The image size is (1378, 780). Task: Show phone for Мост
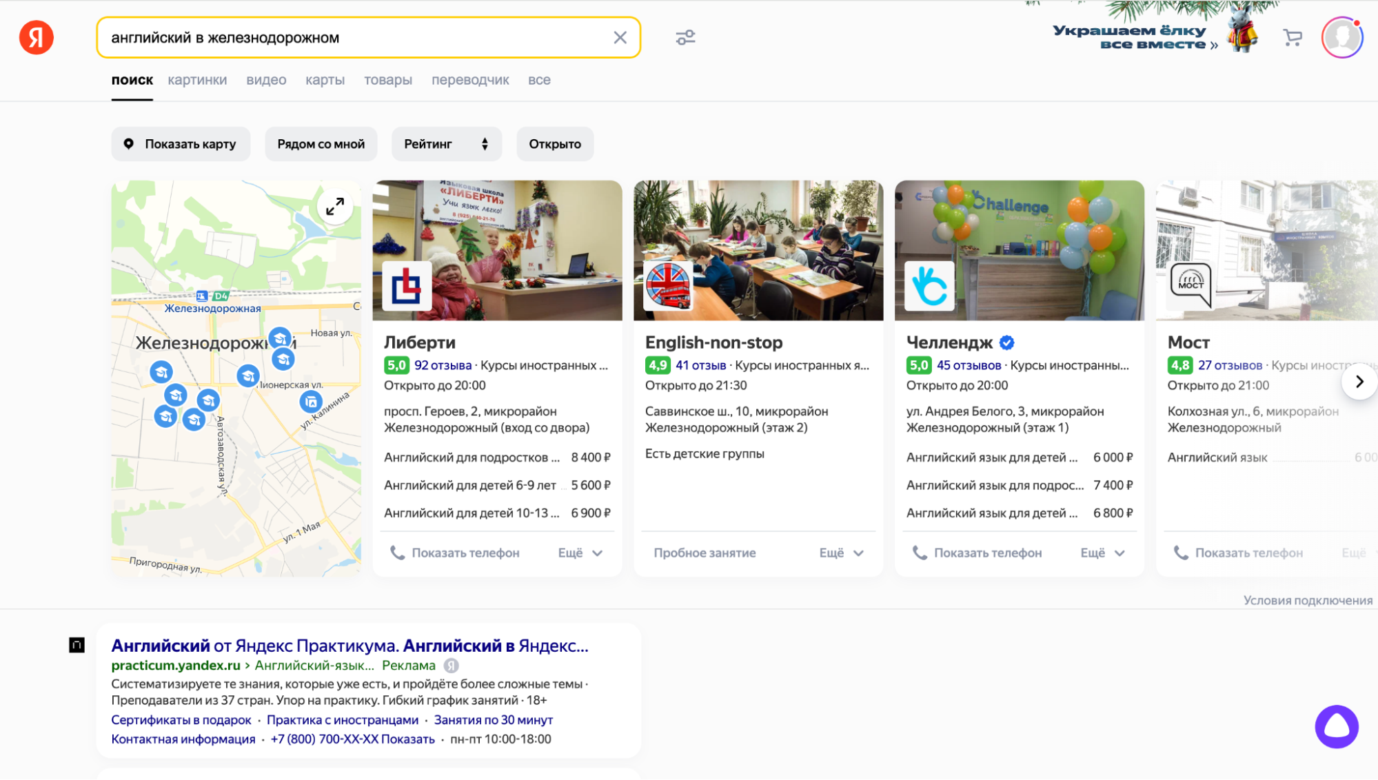(1239, 553)
